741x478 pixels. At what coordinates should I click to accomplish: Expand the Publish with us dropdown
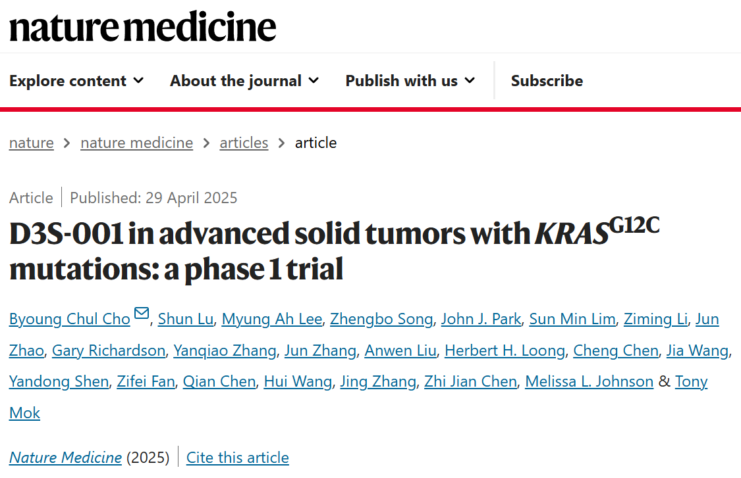[410, 81]
